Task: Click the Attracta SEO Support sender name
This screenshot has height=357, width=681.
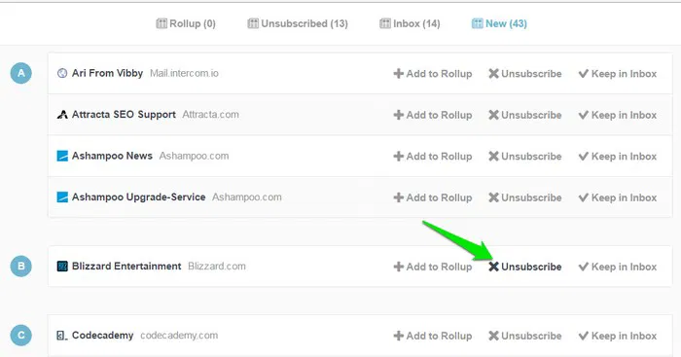Action: pos(124,115)
